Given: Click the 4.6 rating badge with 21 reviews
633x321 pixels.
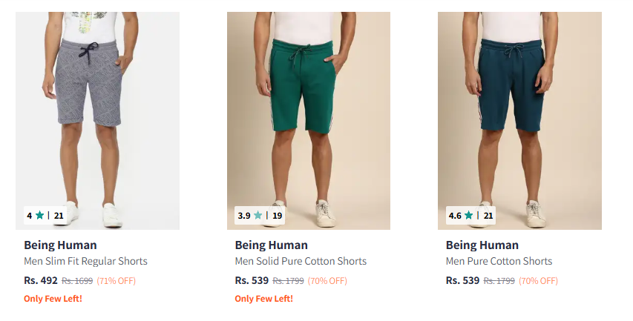Looking at the screenshot, I should [470, 216].
